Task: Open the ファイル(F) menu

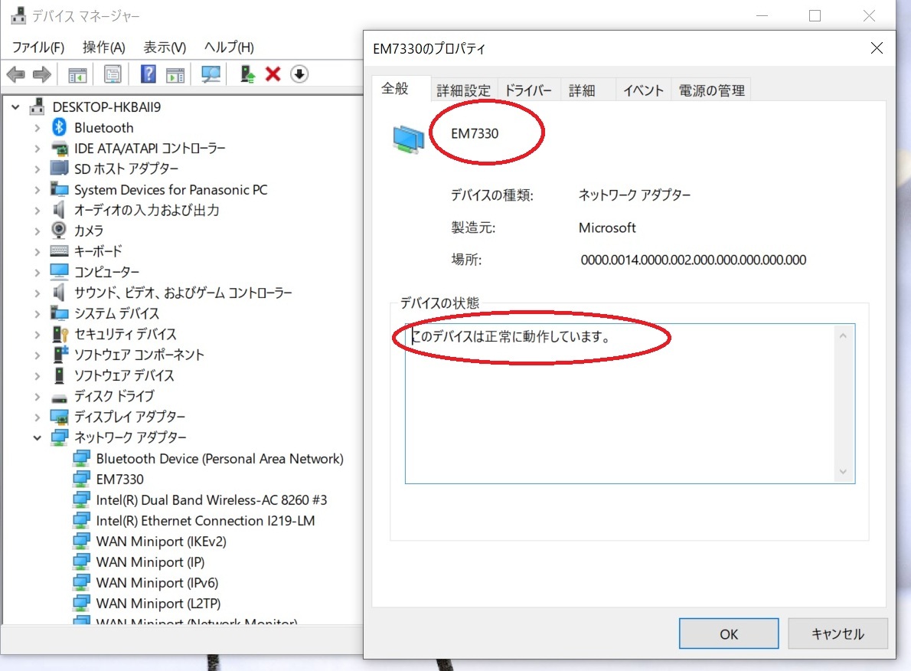Action: point(38,47)
